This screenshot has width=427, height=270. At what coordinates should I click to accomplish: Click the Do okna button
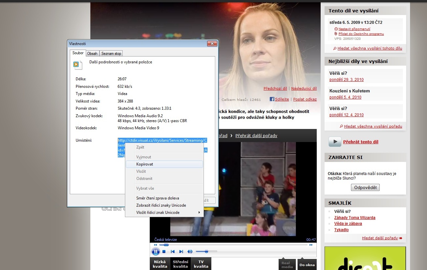[x=307, y=265]
